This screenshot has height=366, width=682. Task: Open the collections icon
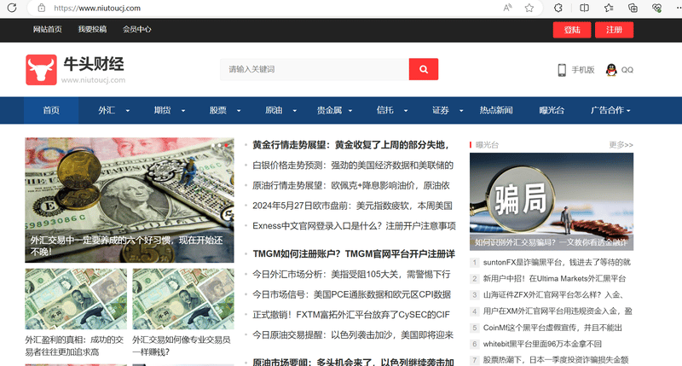(633, 8)
